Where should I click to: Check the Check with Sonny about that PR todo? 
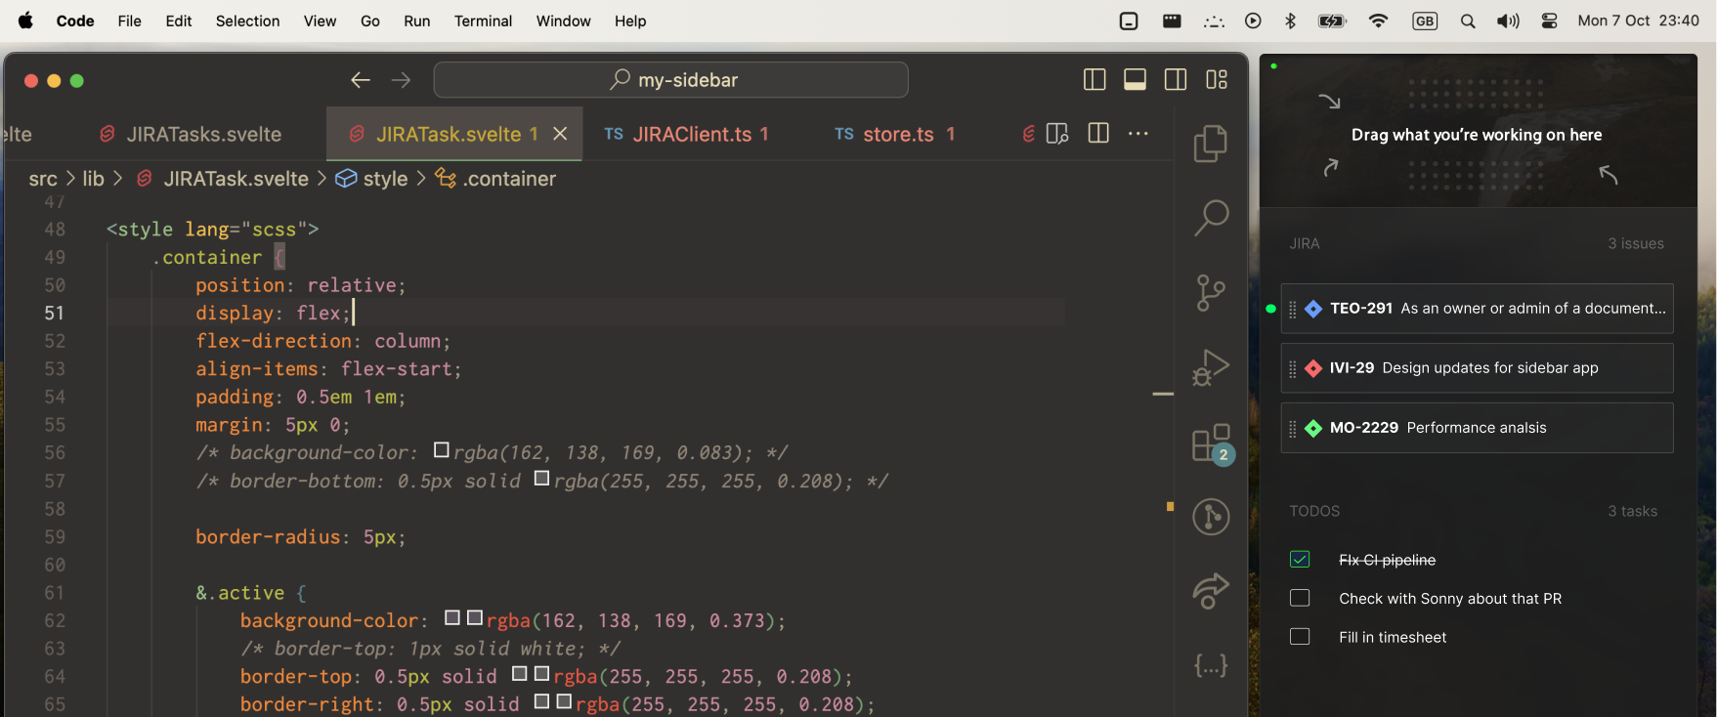[1300, 598]
